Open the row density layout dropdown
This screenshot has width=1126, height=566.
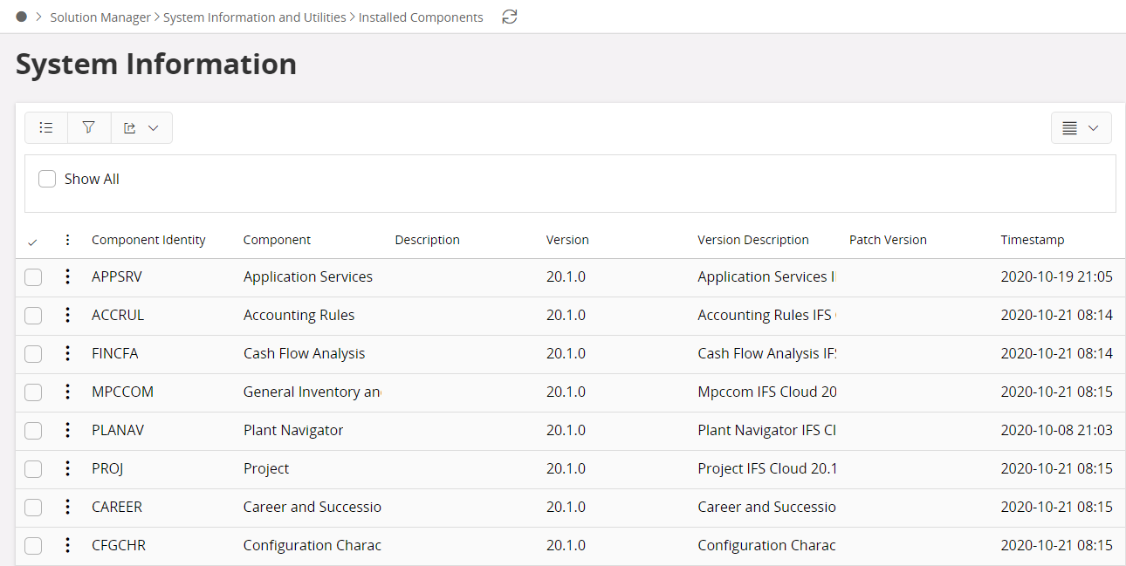coord(1081,128)
